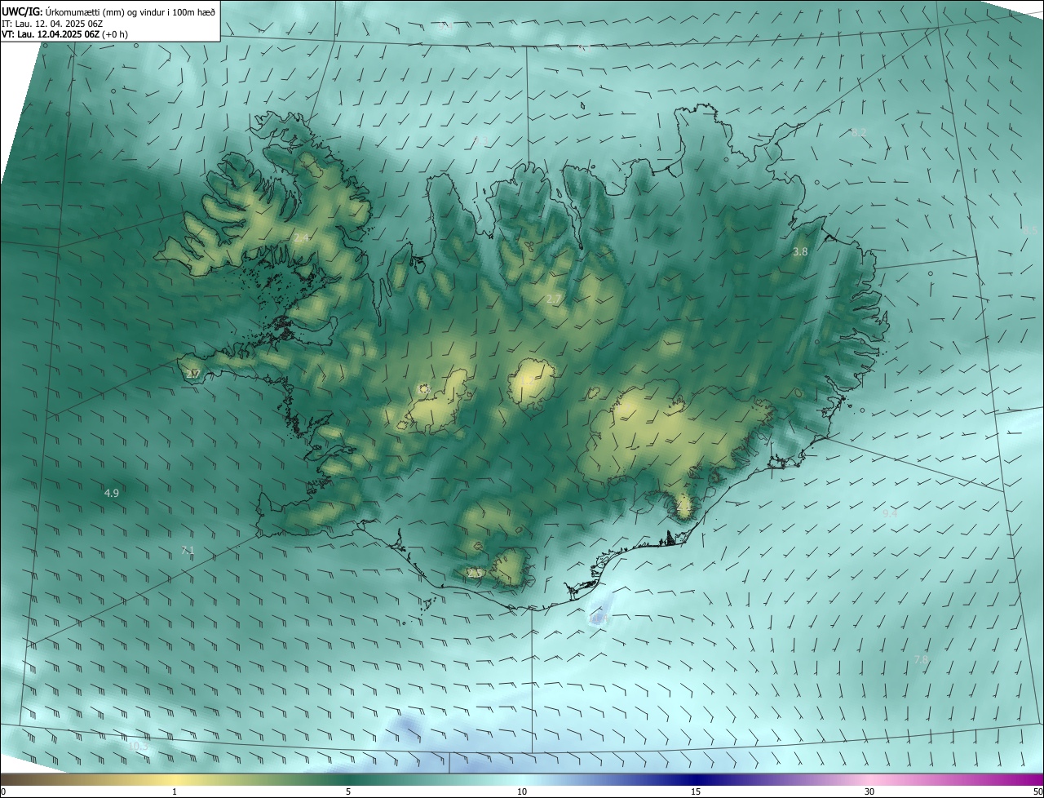
Task: Click the '5' tick label on the colour scale
Action: click(x=348, y=791)
